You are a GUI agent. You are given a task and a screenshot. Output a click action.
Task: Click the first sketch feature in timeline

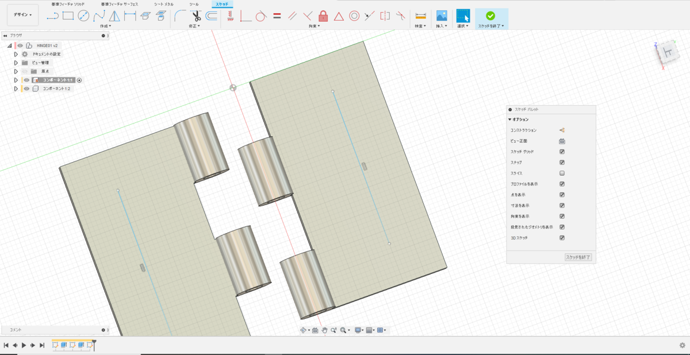coord(56,345)
